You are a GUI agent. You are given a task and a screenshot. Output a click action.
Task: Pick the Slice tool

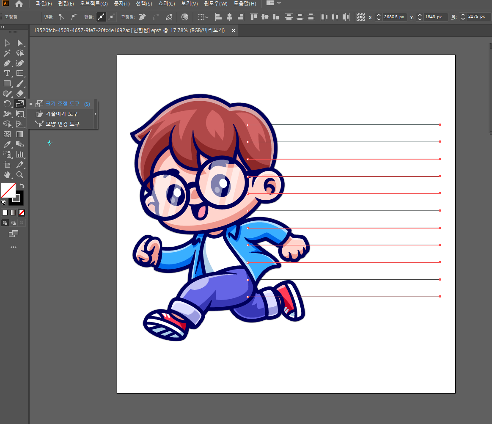(20, 165)
